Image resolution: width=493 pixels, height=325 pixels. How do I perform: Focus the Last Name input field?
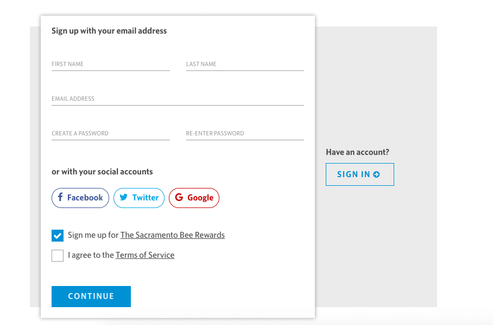[244, 64]
